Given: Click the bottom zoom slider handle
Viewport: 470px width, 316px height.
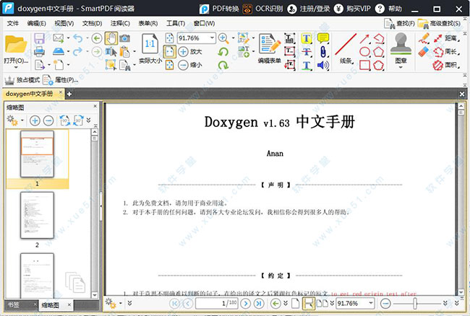Looking at the screenshot, I should [x=415, y=304].
